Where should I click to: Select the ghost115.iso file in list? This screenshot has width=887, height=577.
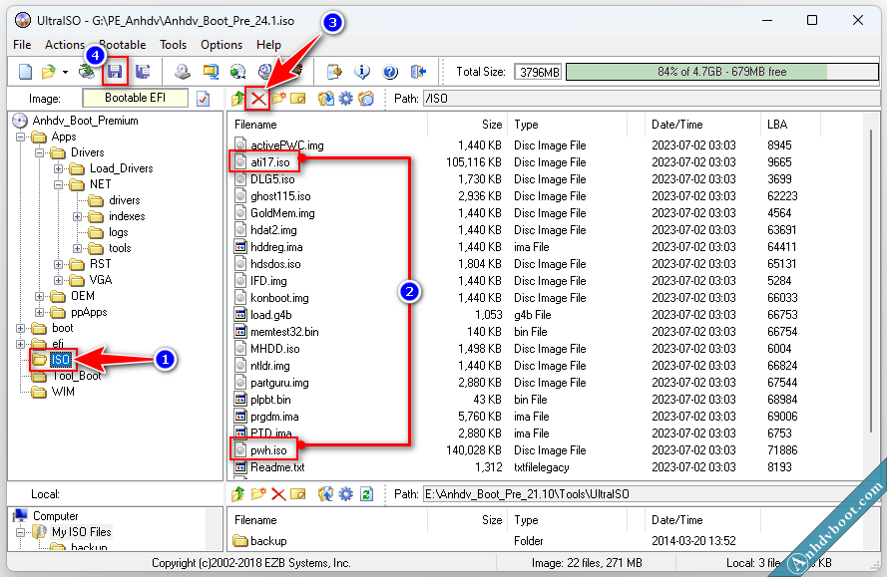280,196
